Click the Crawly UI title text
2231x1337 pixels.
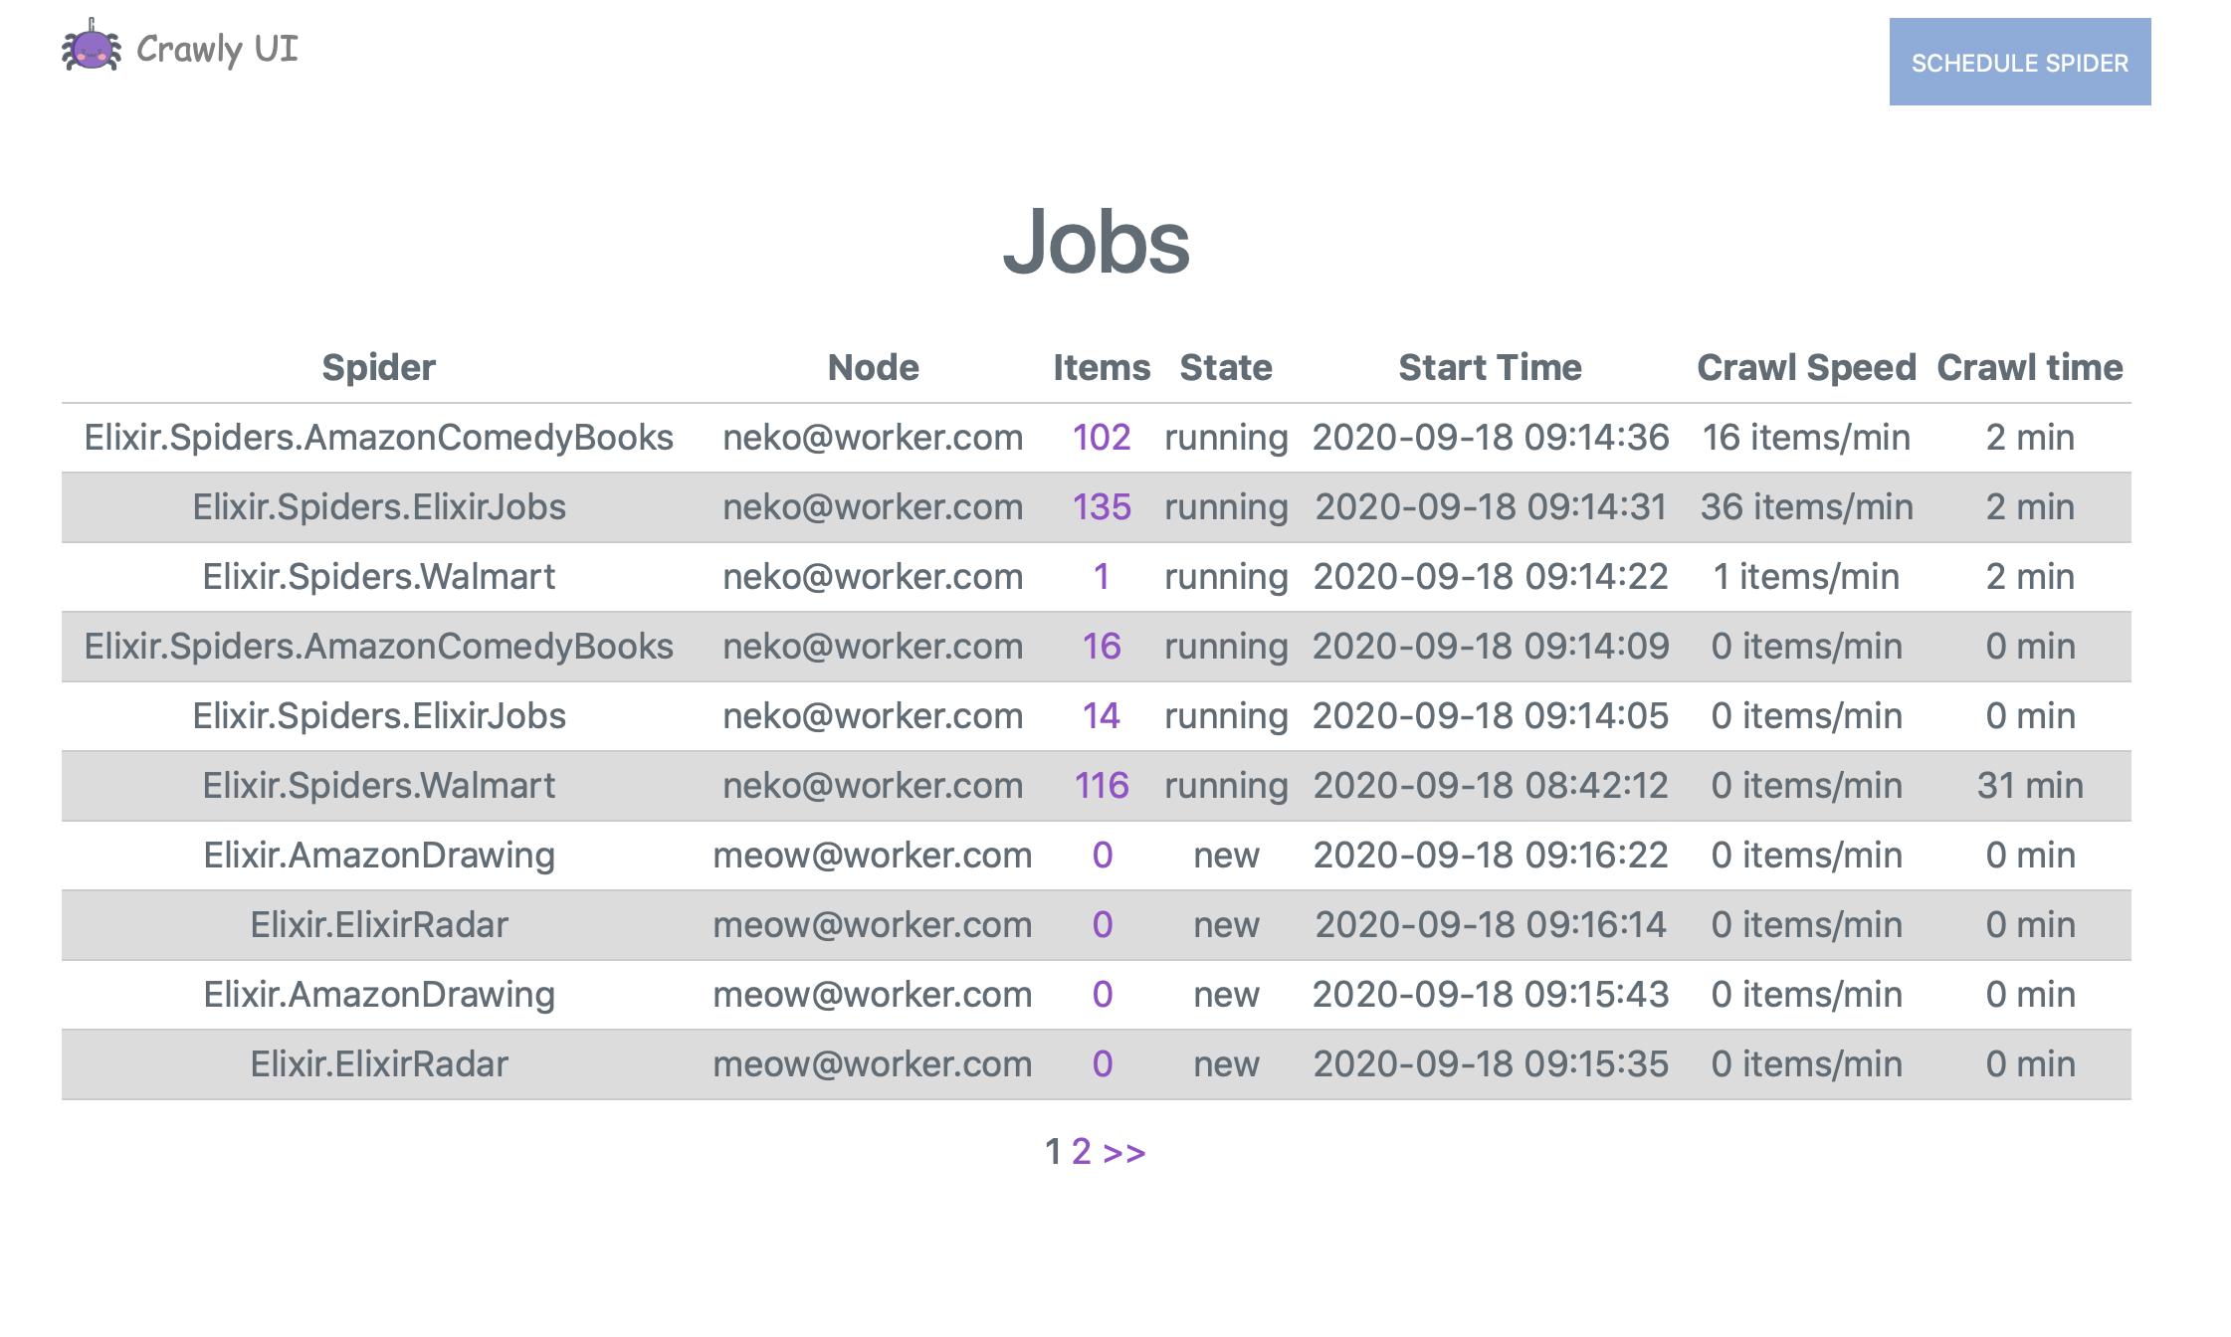[217, 49]
